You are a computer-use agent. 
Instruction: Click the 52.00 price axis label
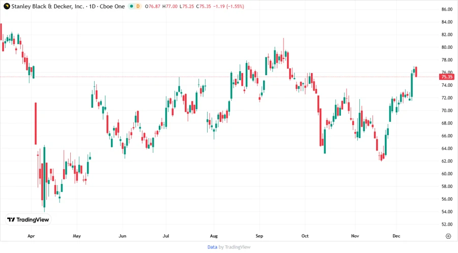point(447,225)
